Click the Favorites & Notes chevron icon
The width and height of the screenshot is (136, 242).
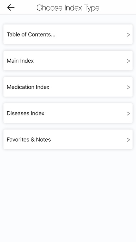point(129,140)
